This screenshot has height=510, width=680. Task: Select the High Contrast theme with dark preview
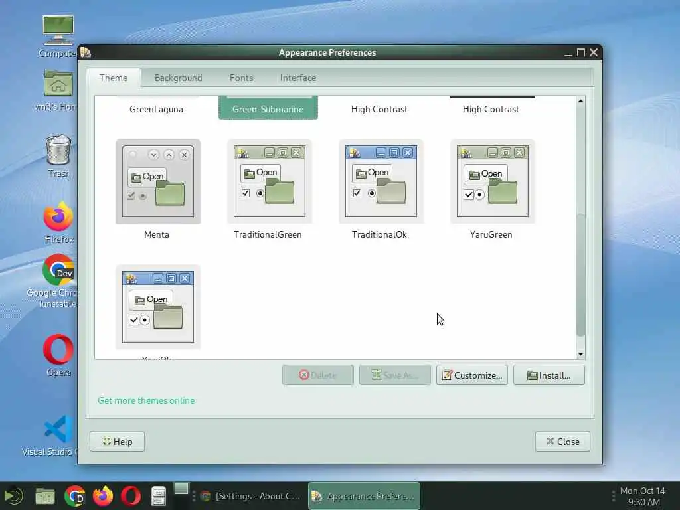(491, 109)
